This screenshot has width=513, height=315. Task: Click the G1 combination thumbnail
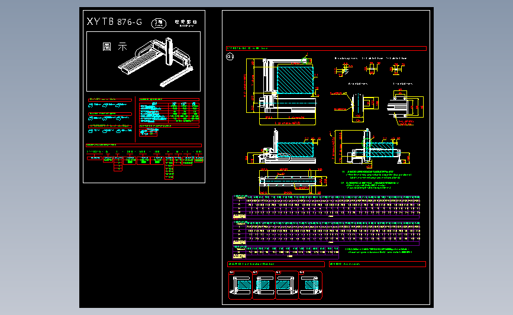(x=240, y=285)
